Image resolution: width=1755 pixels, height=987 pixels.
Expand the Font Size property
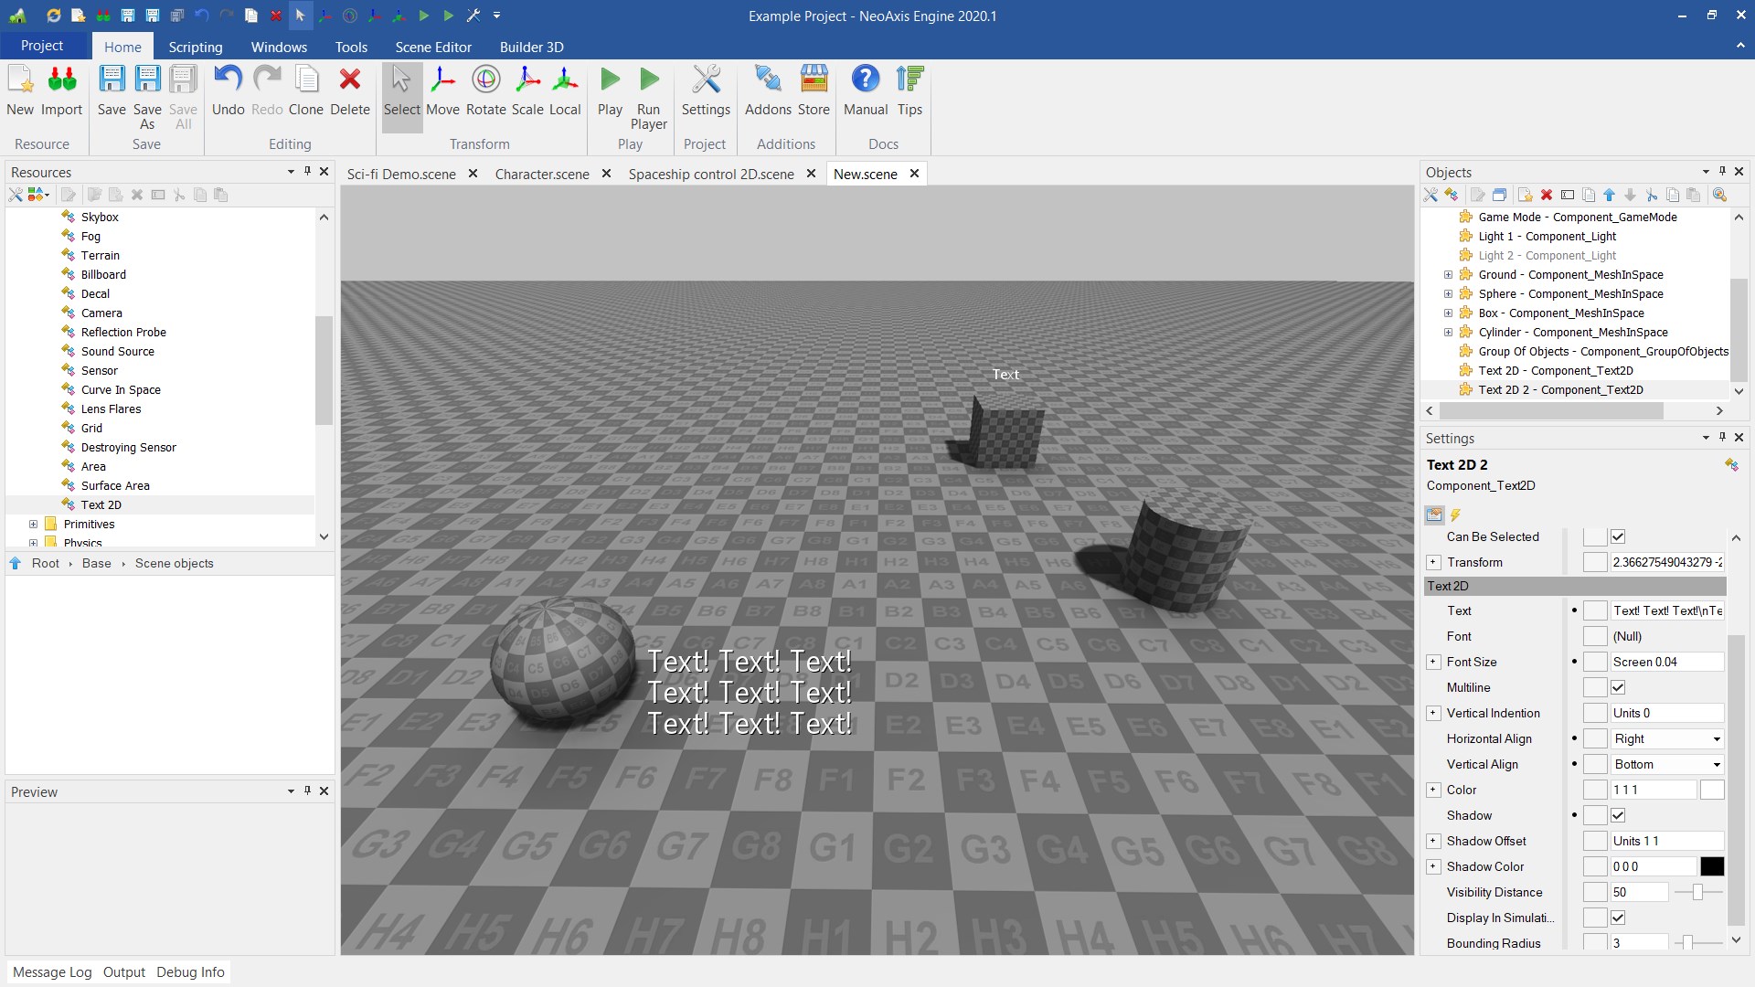1433,662
